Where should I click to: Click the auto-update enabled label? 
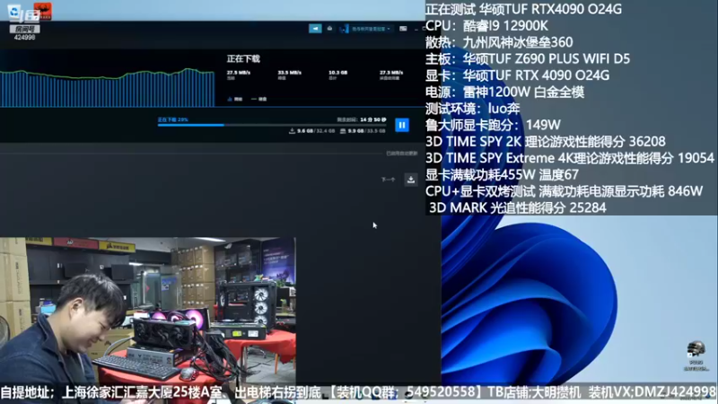401,154
